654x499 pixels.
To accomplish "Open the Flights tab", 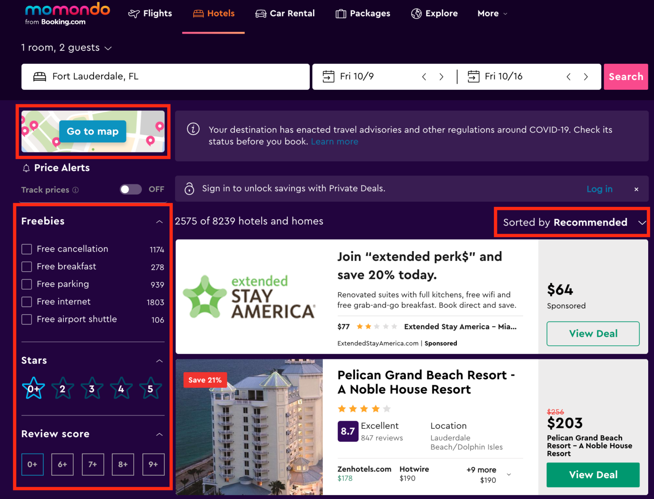I will 150,14.
